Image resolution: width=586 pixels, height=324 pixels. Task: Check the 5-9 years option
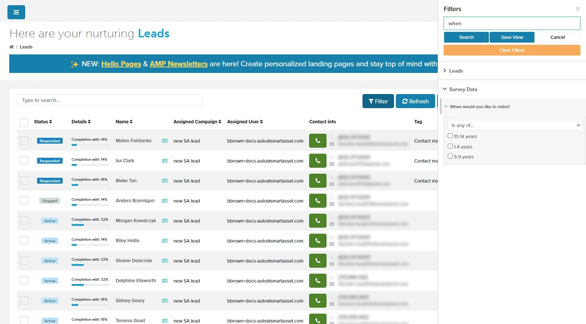(x=450, y=156)
